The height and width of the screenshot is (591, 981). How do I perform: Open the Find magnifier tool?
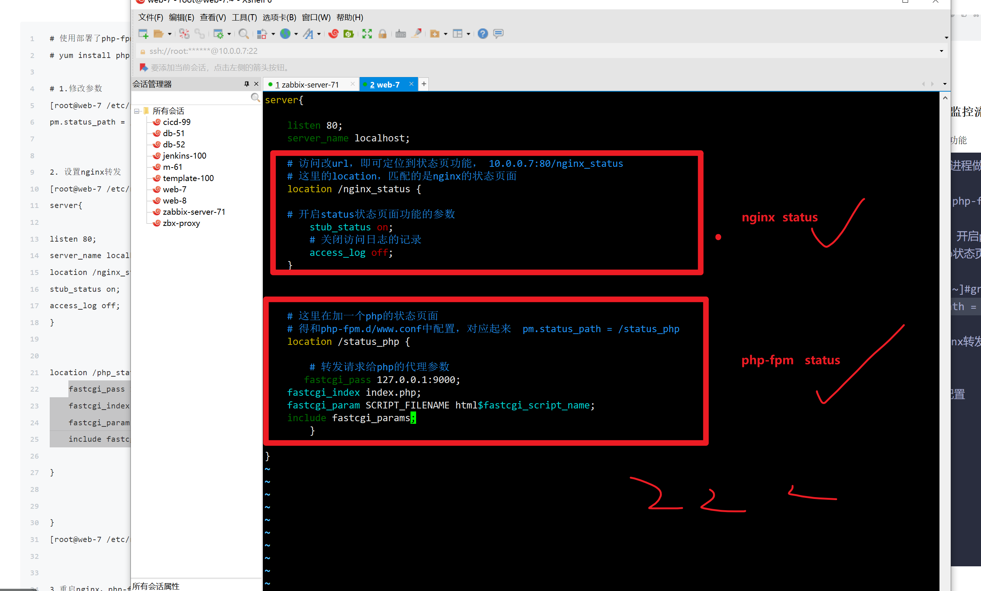(x=243, y=34)
